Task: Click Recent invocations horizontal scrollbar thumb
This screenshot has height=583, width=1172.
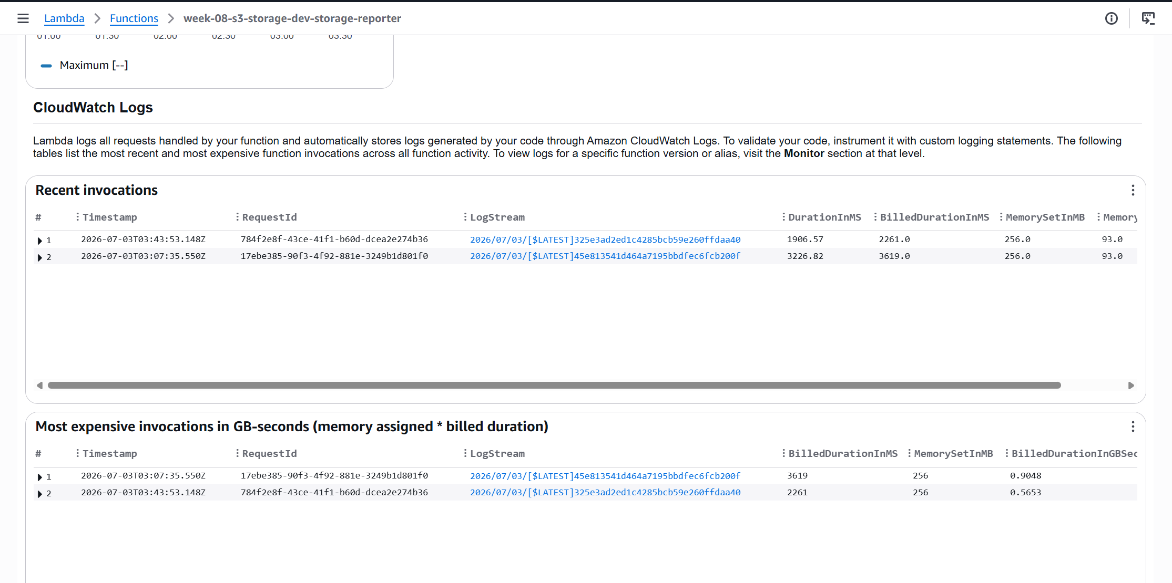Action: [554, 386]
